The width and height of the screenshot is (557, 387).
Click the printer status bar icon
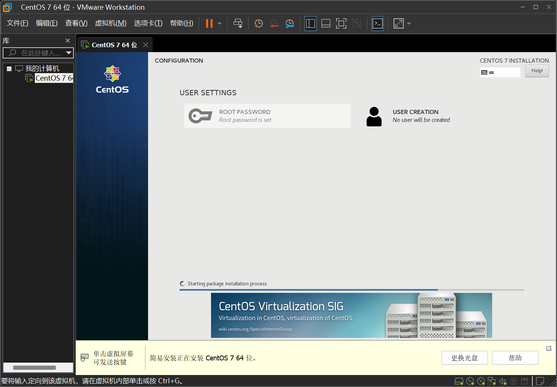click(524, 381)
